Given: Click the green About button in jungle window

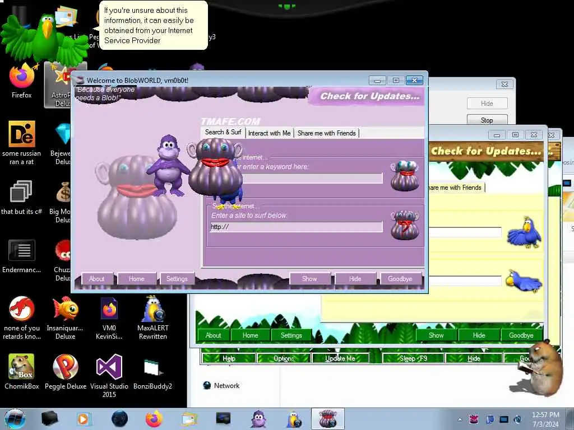Looking at the screenshot, I should pos(214,335).
